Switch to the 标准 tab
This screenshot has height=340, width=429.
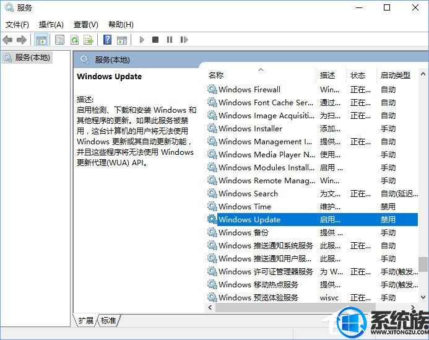point(108,320)
